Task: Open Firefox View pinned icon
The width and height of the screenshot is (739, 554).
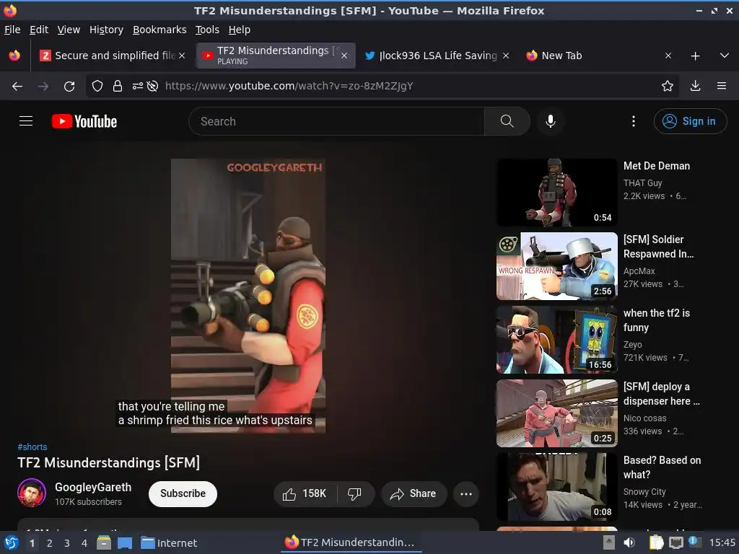Action: coord(14,56)
